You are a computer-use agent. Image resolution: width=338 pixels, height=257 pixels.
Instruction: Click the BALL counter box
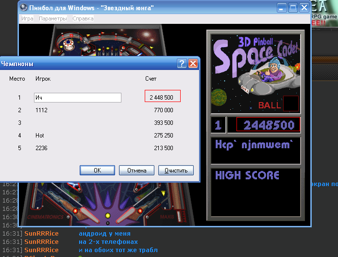click(x=291, y=103)
